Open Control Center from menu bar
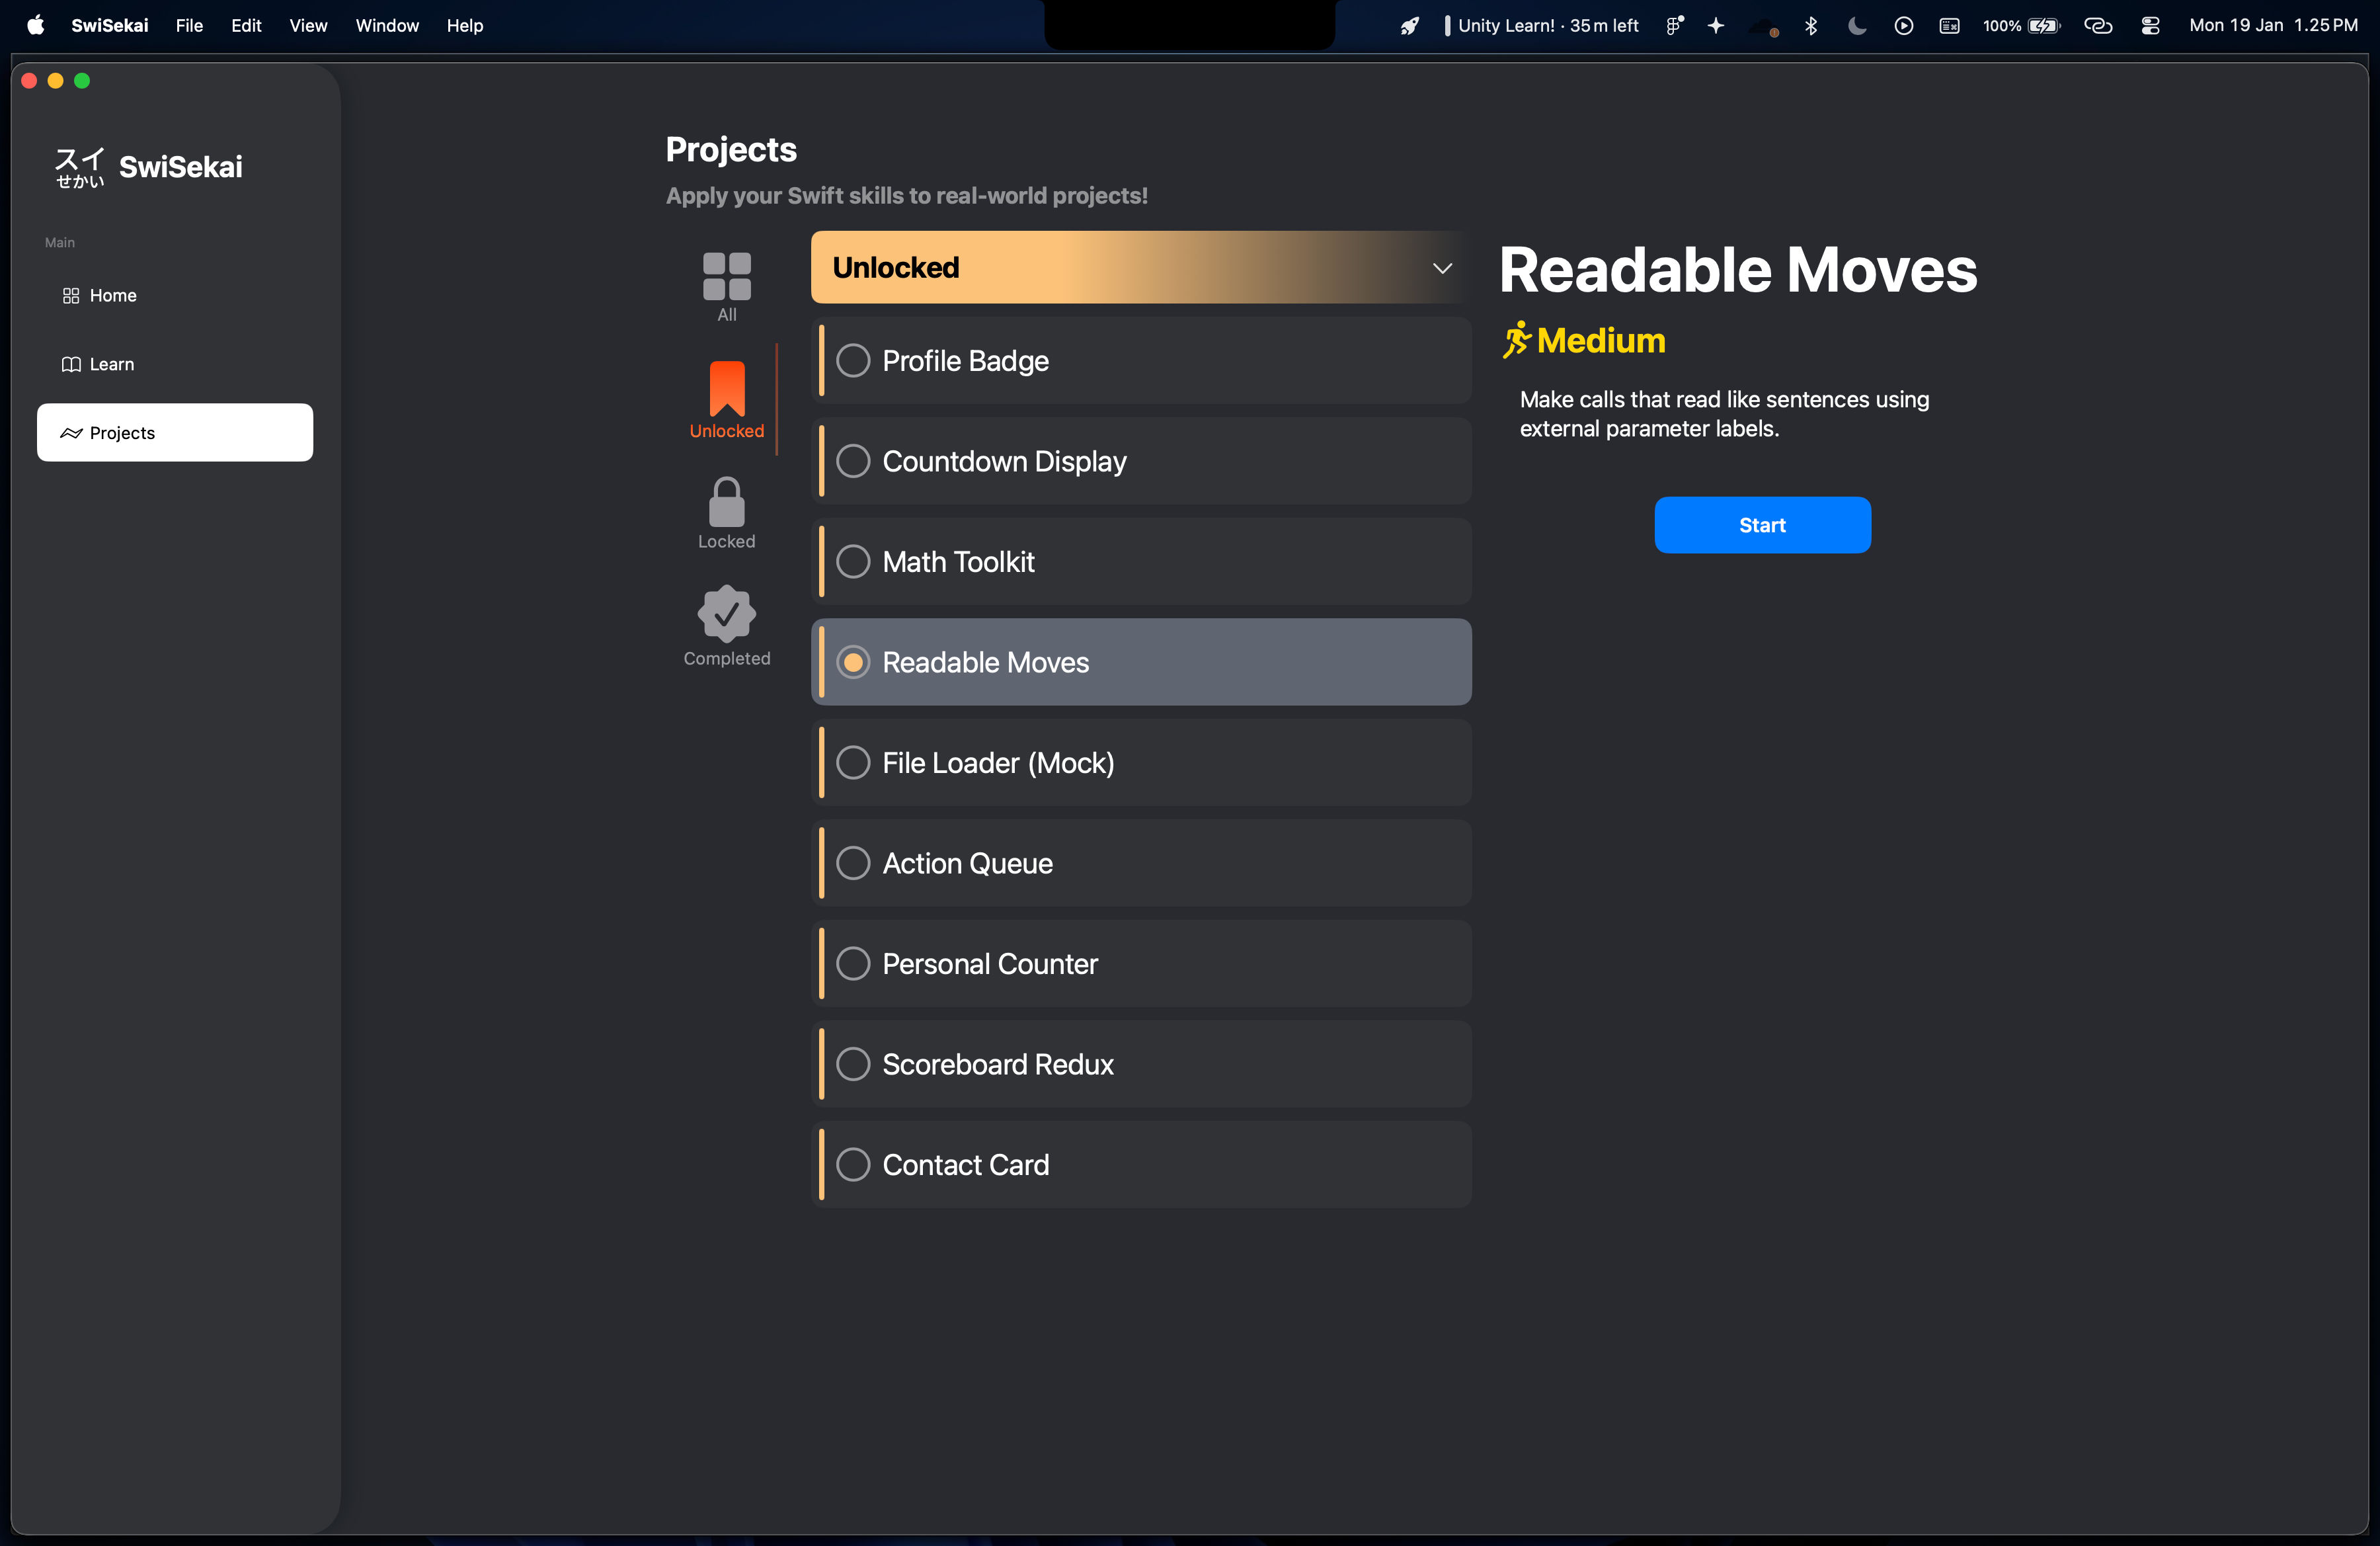The image size is (2380, 1546). tap(2150, 26)
